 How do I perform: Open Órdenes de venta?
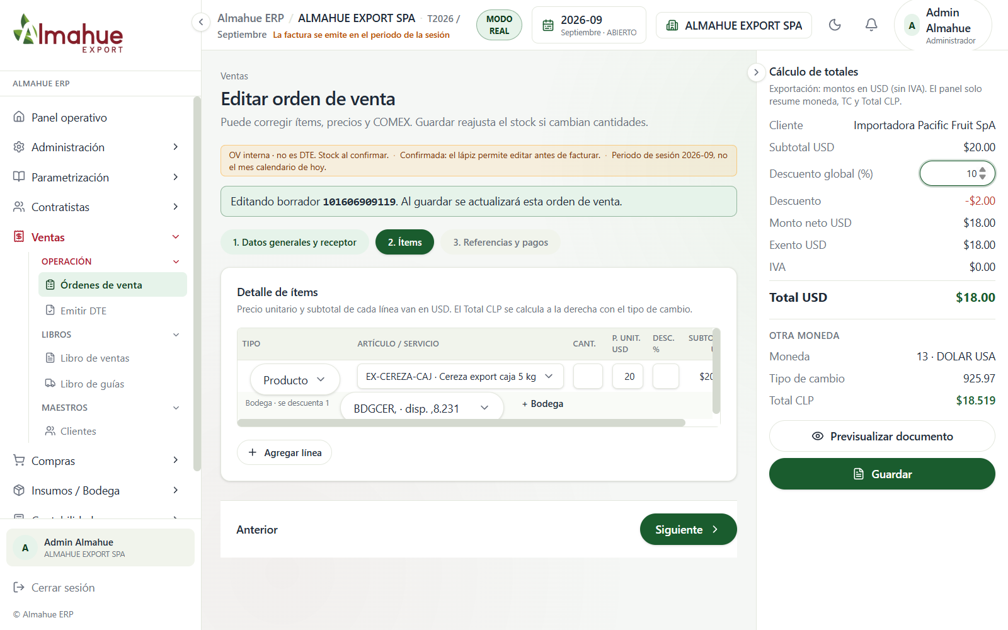coord(113,285)
